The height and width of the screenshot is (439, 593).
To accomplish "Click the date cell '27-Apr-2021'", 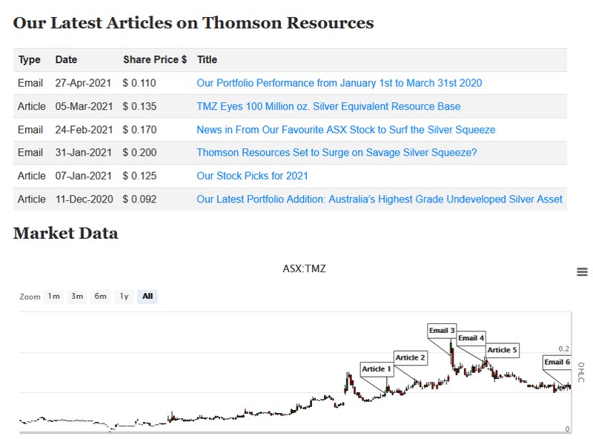I will [x=83, y=83].
